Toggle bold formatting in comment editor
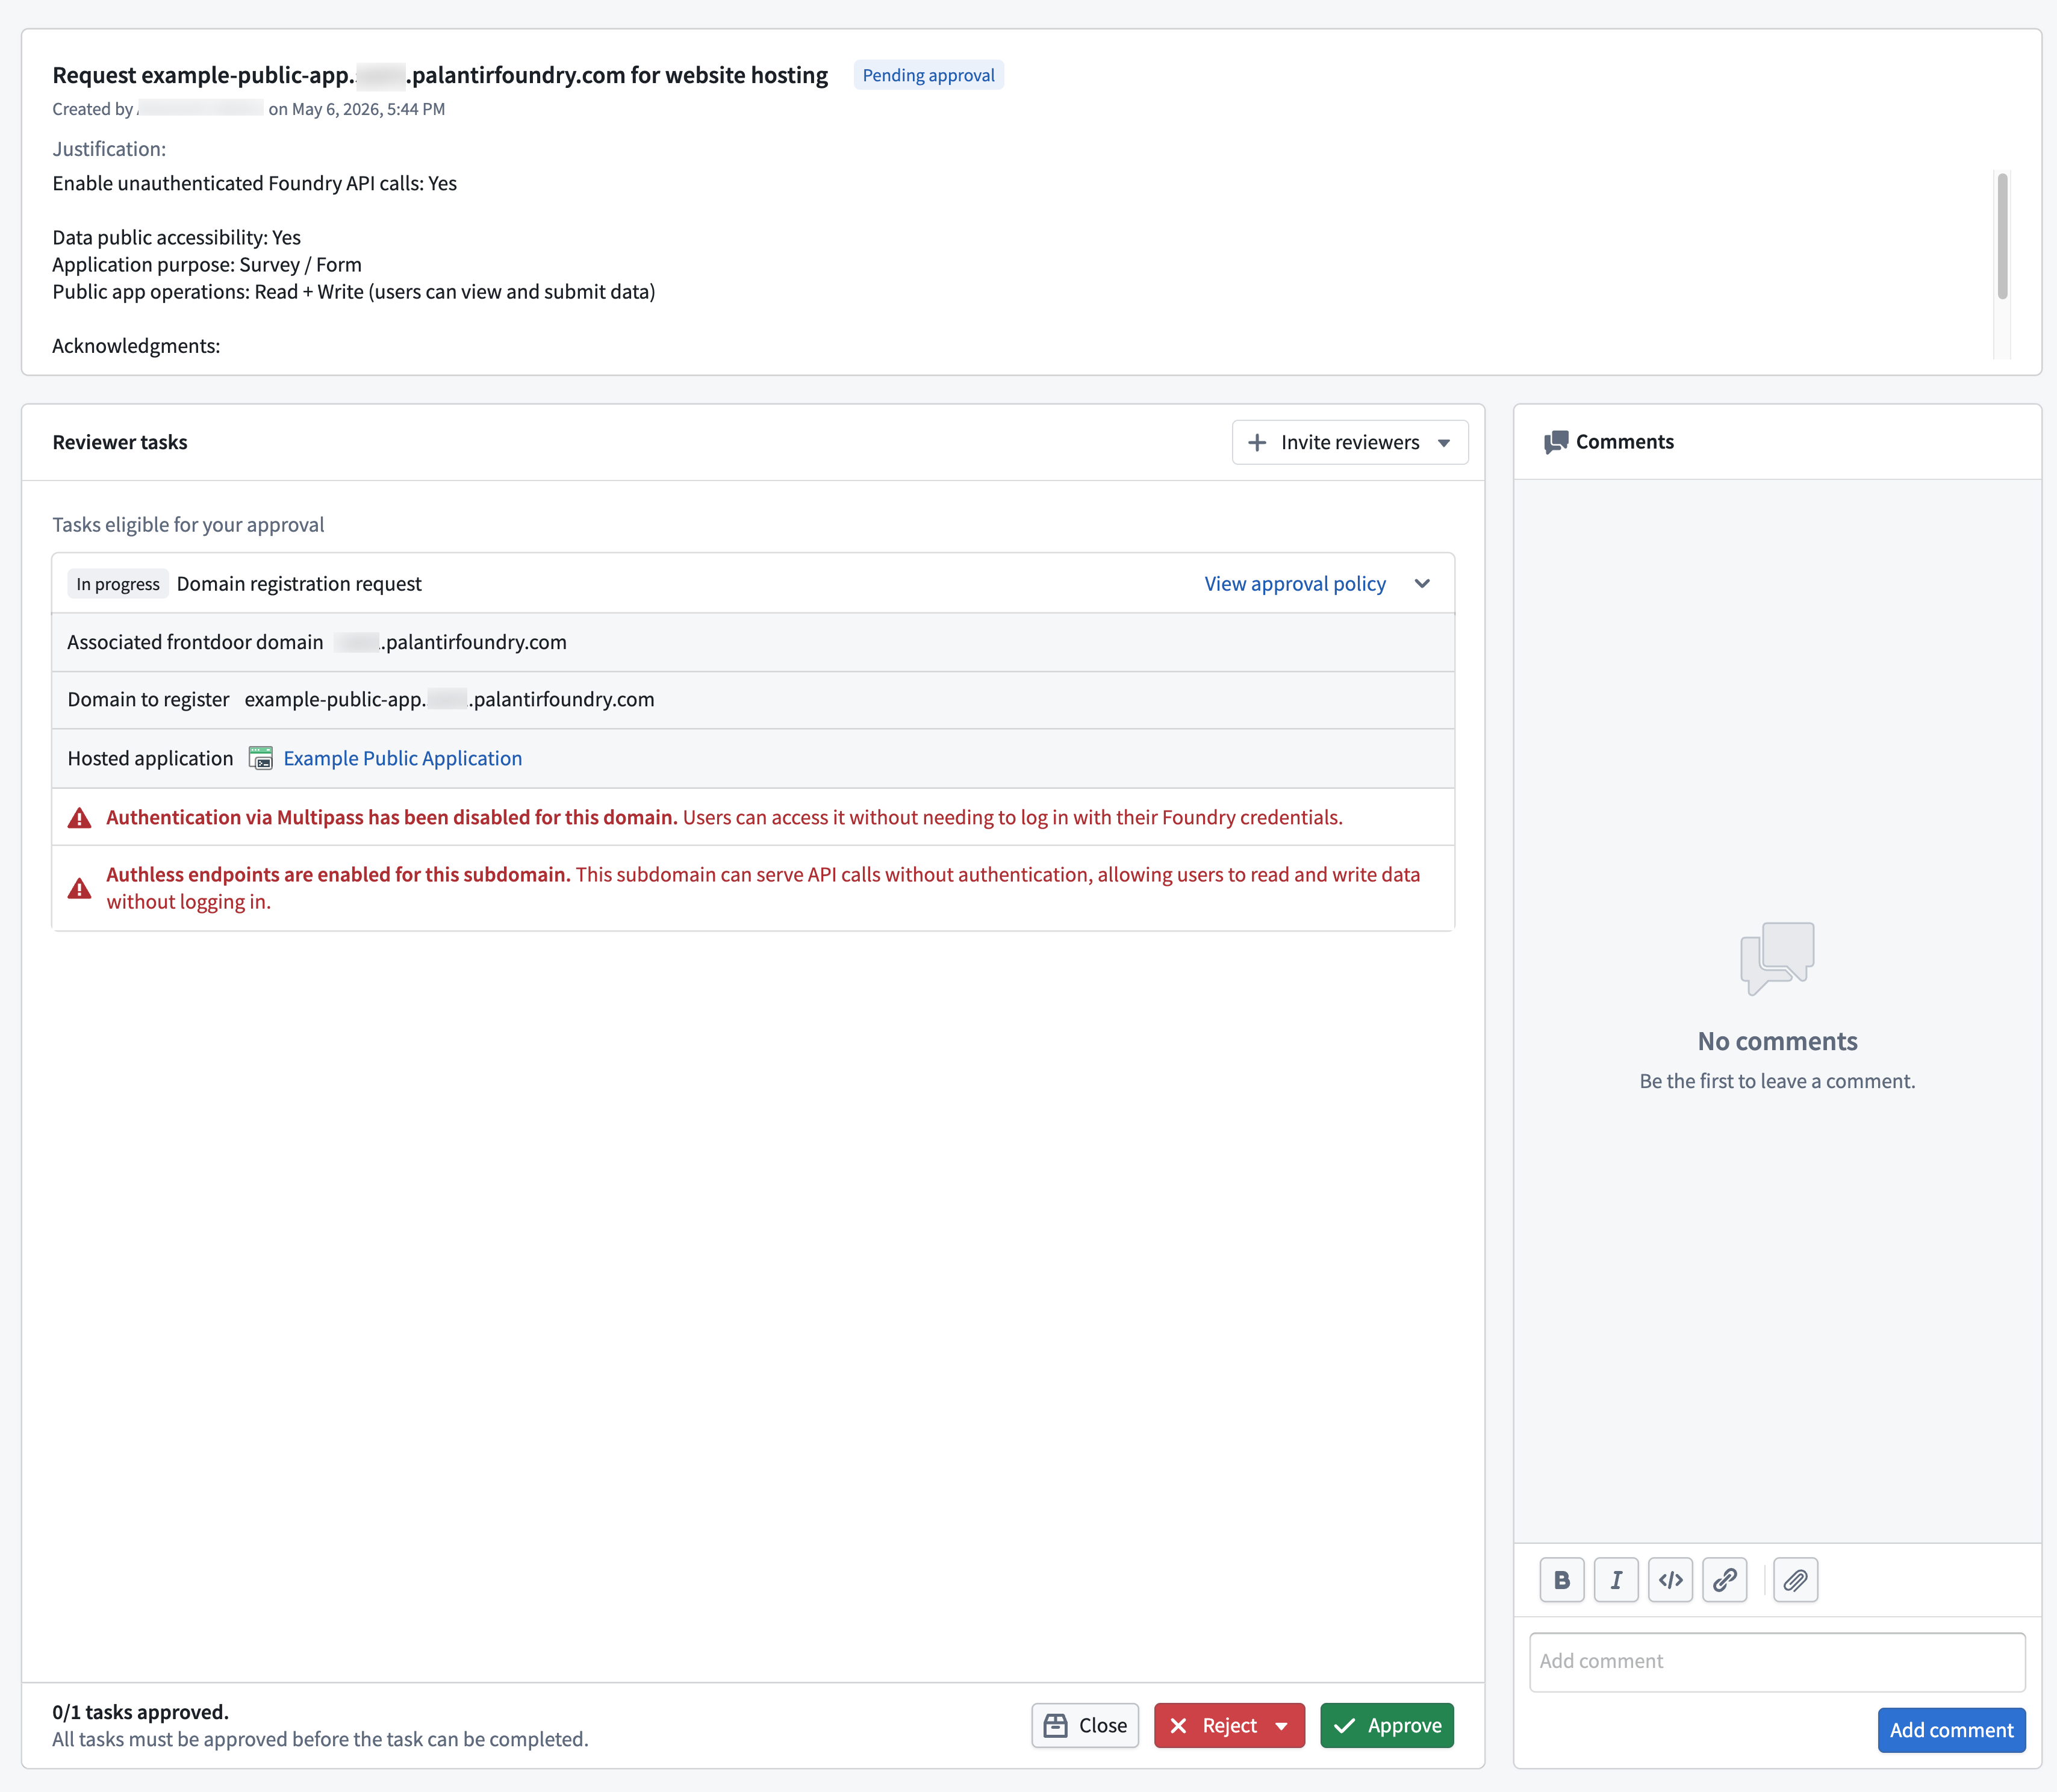The image size is (2057, 1792). click(1562, 1580)
